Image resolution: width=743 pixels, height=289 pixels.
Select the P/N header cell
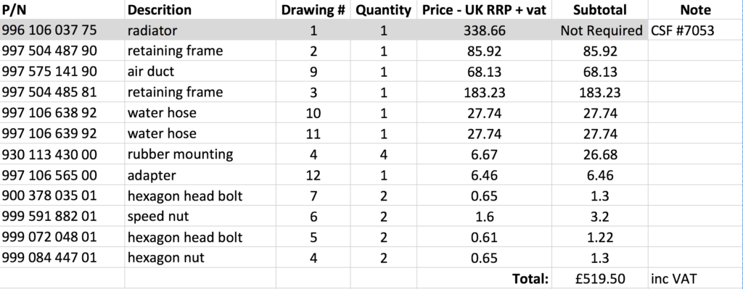(62, 10)
